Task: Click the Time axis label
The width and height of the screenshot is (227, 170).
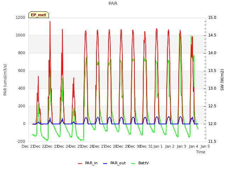Action: pyautogui.click(x=201, y=152)
